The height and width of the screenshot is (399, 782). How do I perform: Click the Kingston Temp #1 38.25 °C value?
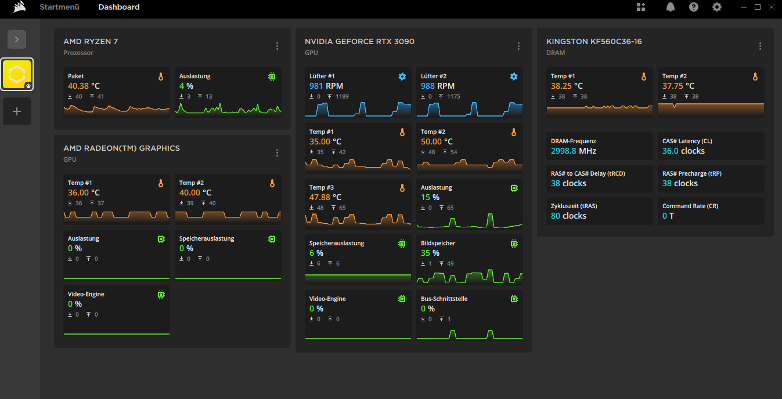click(x=567, y=86)
